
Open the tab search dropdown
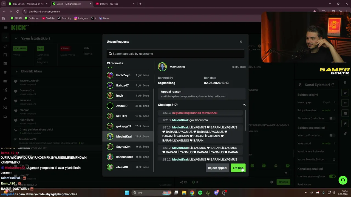[4, 4]
